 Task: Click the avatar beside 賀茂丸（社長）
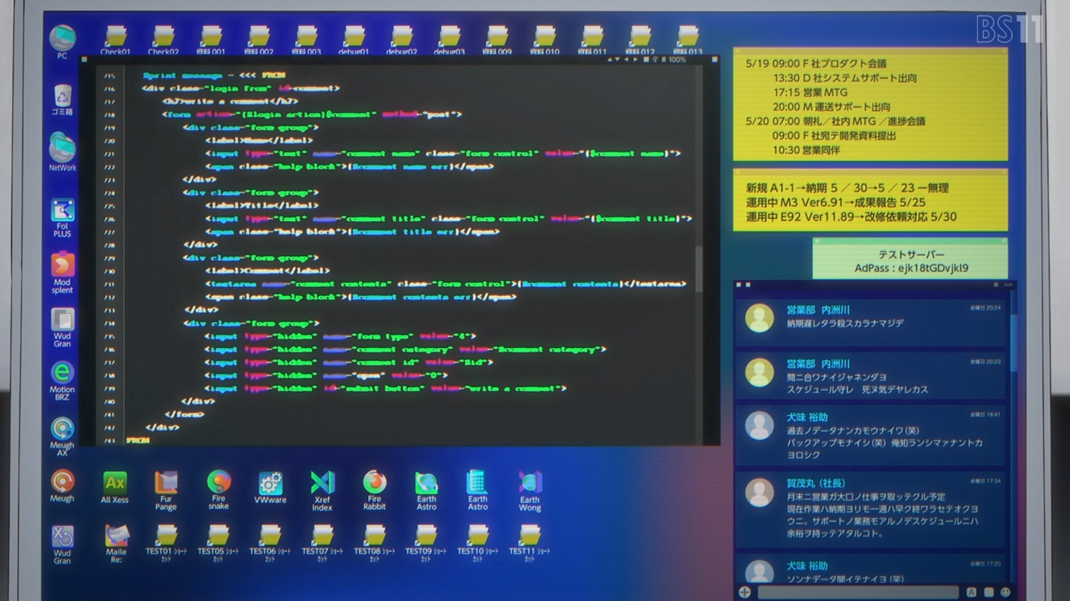click(759, 493)
